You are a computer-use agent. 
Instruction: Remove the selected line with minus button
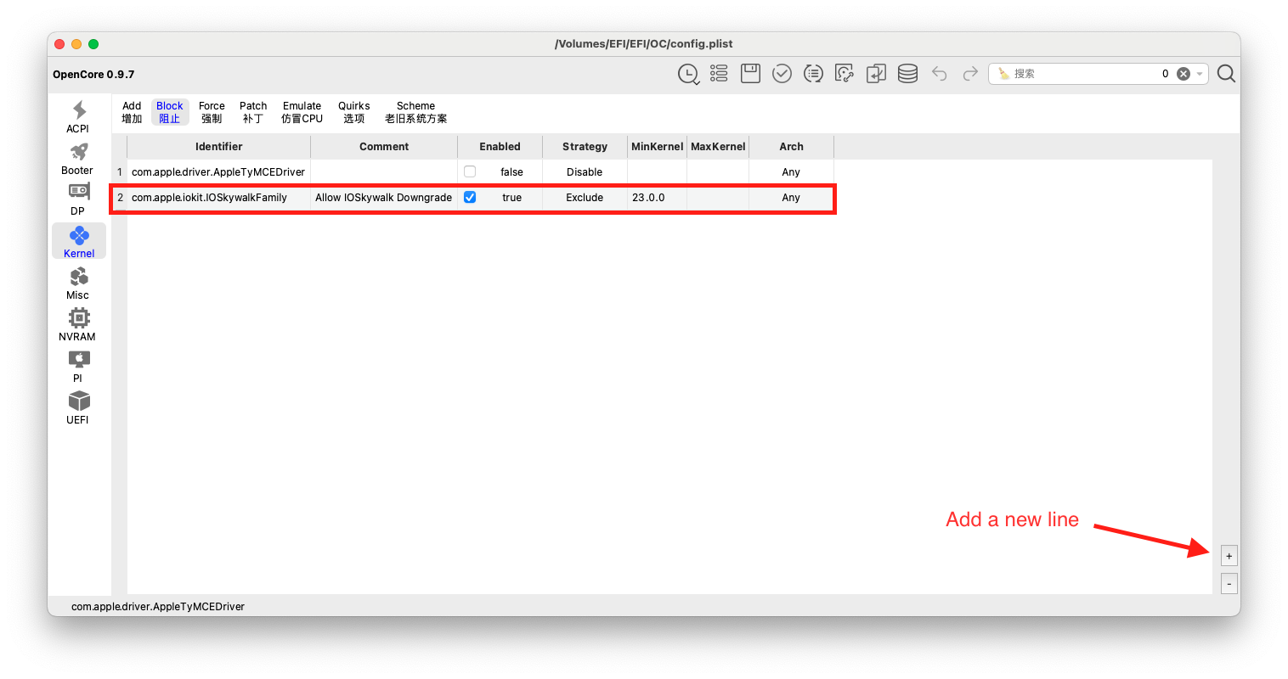pyautogui.click(x=1229, y=584)
